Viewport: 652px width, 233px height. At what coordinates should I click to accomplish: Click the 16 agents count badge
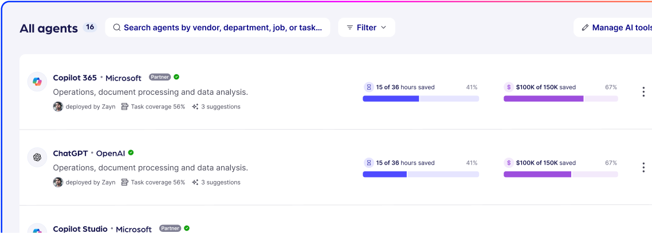pyautogui.click(x=90, y=27)
